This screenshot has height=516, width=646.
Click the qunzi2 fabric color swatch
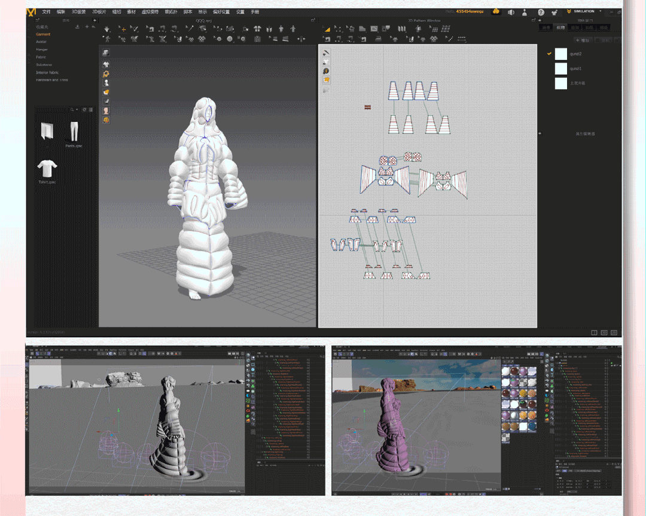pos(560,54)
